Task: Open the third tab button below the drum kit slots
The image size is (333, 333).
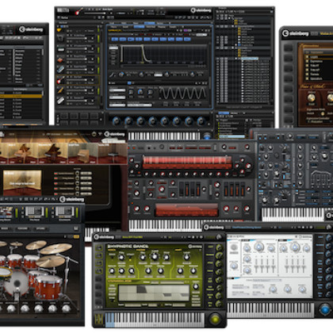Action: click(x=40, y=228)
